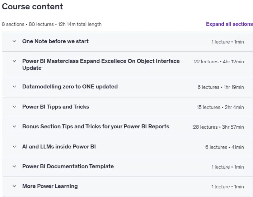Expand chevron for Datamodelling zero to ONE
Viewport: 253px width, 197px height.
tap(14, 87)
